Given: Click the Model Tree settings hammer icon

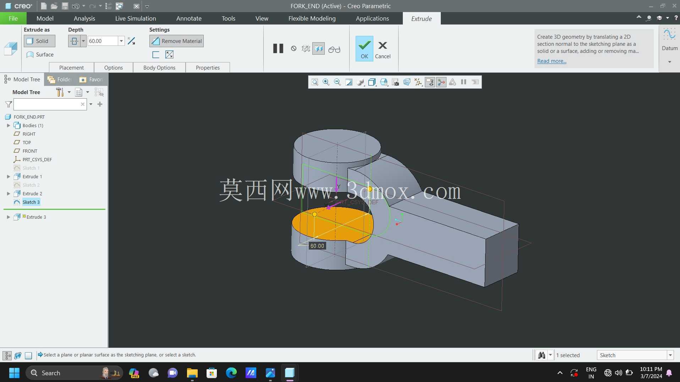Looking at the screenshot, I should pos(60,92).
